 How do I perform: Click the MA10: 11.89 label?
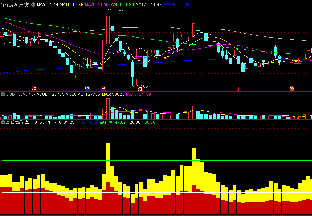tap(71, 5)
